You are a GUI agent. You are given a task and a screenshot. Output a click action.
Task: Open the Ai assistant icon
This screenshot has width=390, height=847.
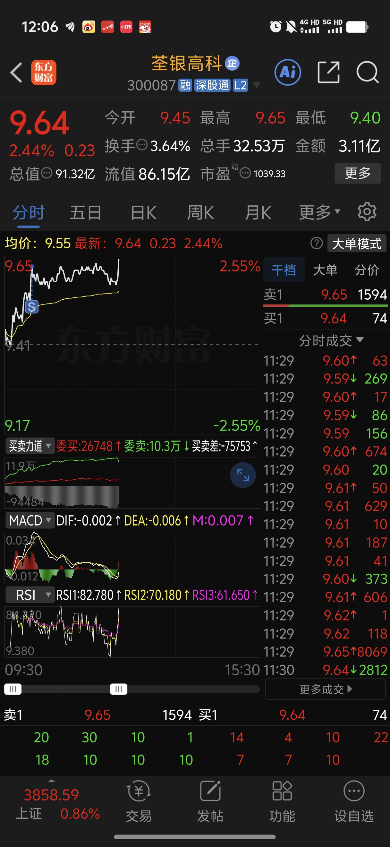tap(287, 72)
